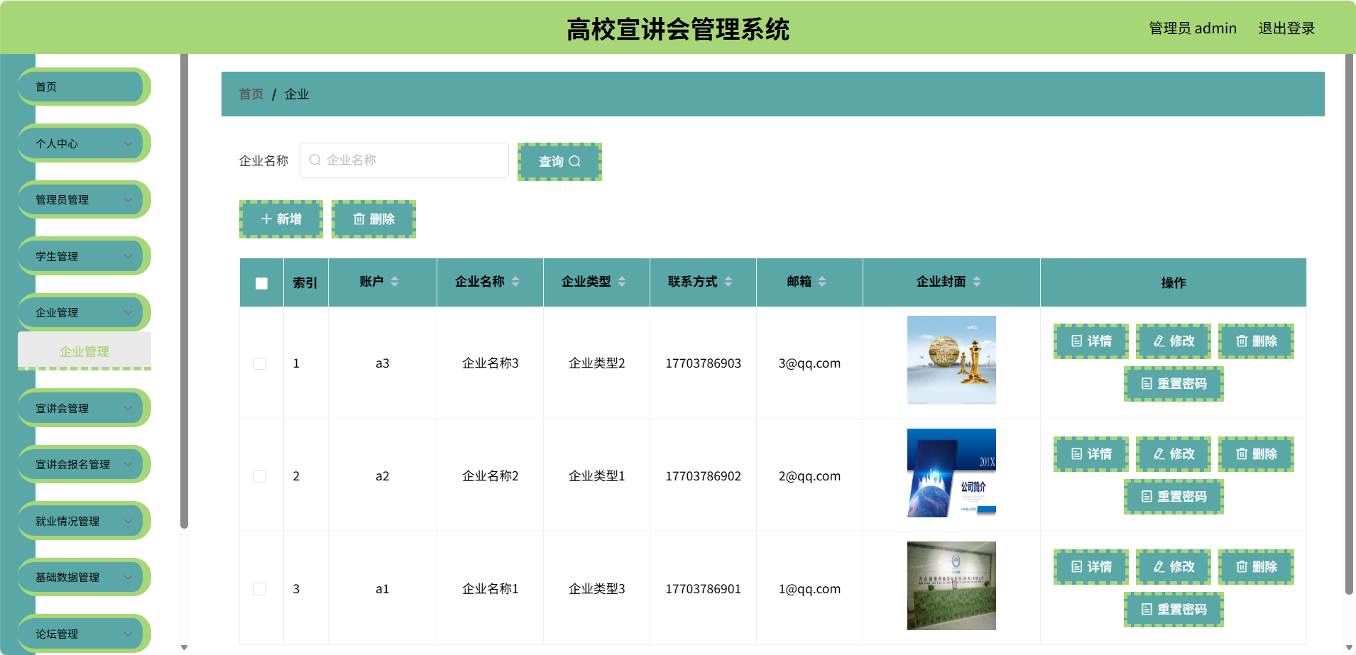Screen dimensions: 1356x655
Task: Click the 3@qq.com email cell
Action: (x=809, y=363)
